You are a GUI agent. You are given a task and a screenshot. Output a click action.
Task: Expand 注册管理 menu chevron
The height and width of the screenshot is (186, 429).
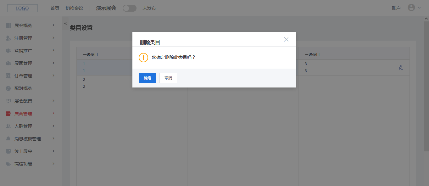click(53, 38)
